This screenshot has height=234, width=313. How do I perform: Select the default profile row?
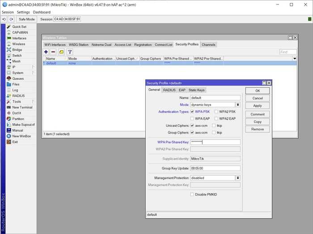tap(170, 63)
